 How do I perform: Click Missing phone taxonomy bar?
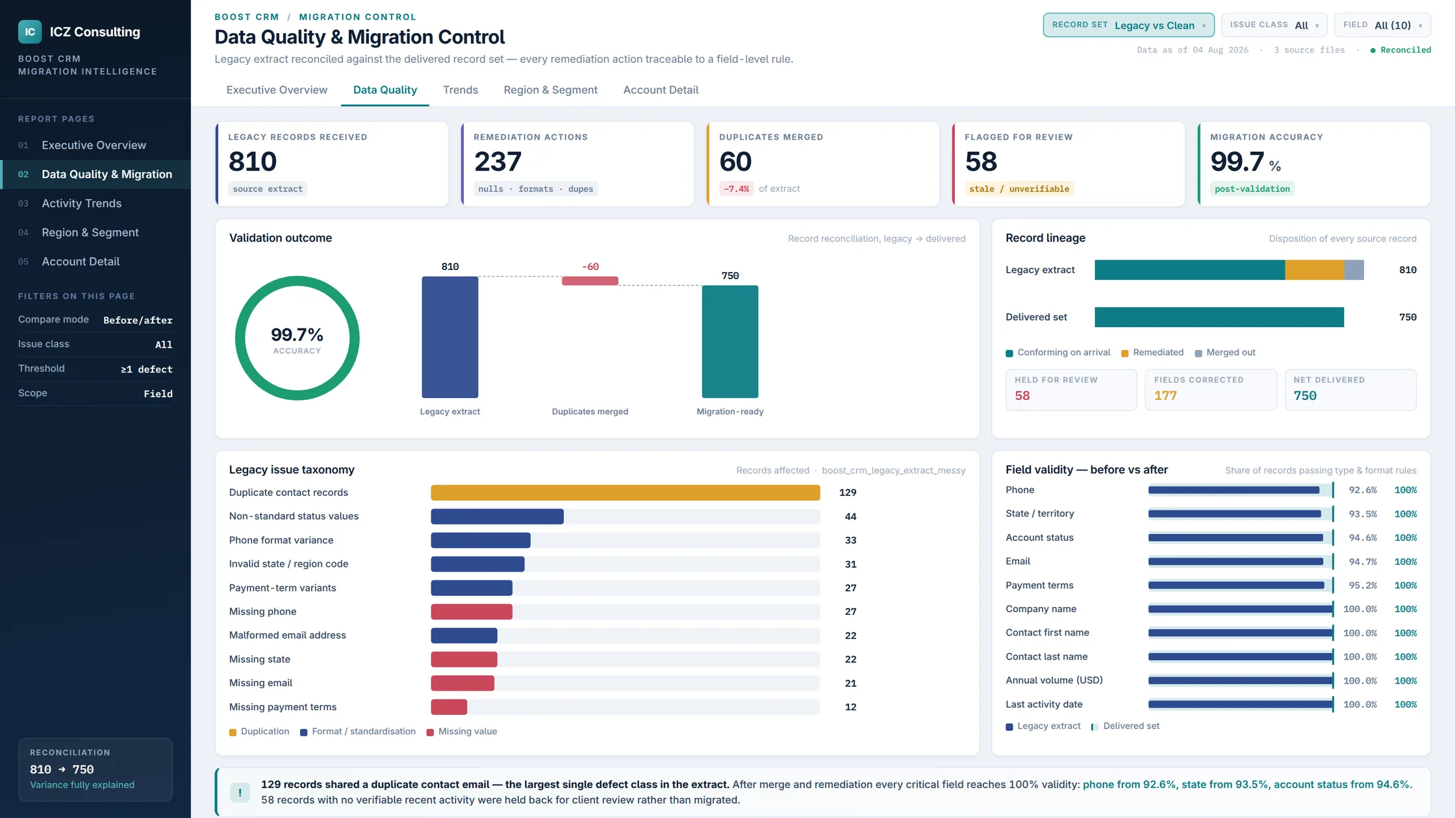pos(472,612)
